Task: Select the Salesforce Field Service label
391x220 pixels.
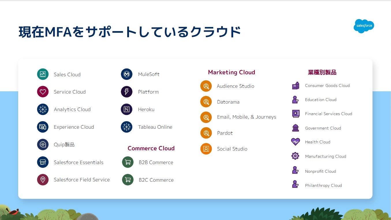Action: click(x=82, y=180)
